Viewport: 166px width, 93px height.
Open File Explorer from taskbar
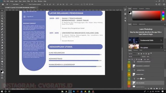click(62, 91)
